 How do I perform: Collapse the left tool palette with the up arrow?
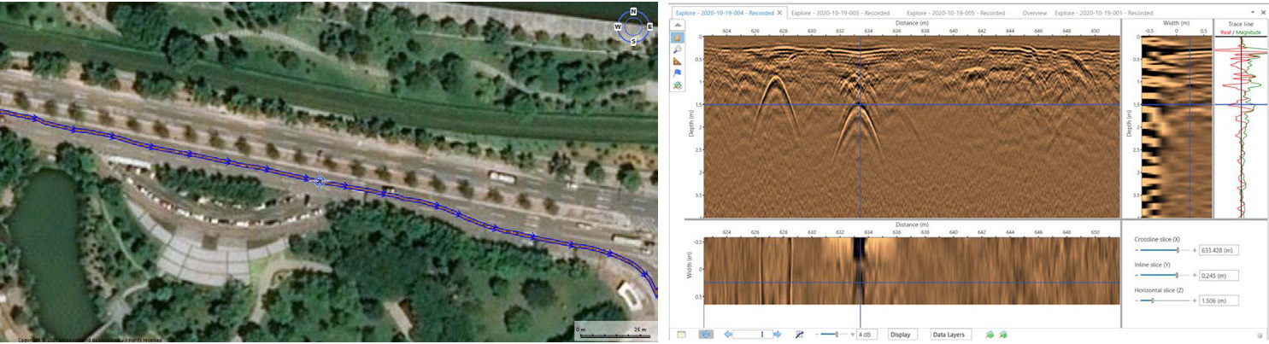click(679, 26)
